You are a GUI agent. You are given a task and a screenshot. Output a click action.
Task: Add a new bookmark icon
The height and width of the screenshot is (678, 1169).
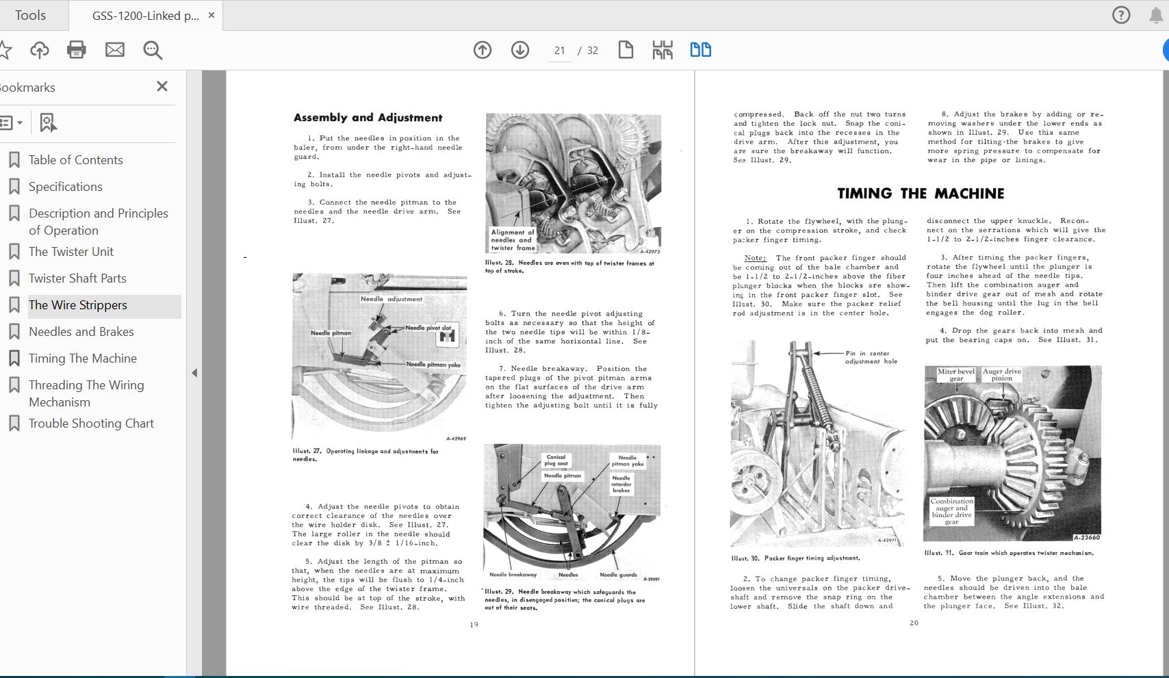tap(47, 123)
